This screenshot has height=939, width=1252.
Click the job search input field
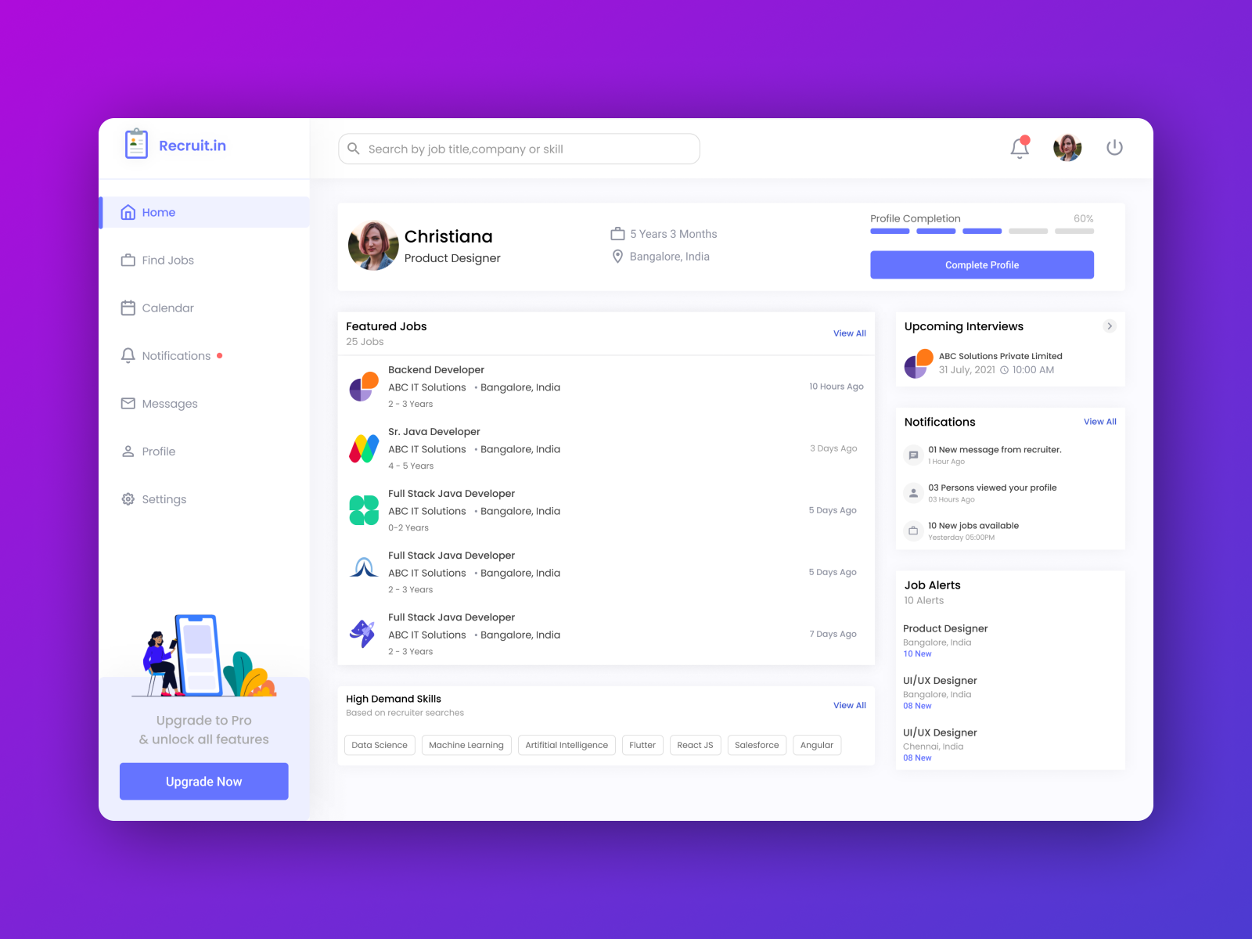tap(518, 149)
